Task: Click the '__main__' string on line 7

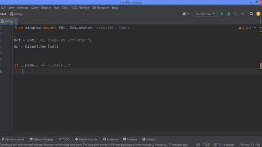Action: click(59, 65)
